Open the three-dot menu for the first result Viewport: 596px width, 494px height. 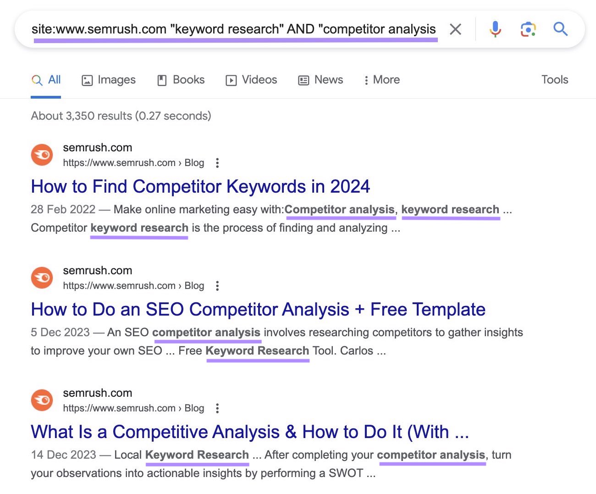pyautogui.click(x=217, y=163)
